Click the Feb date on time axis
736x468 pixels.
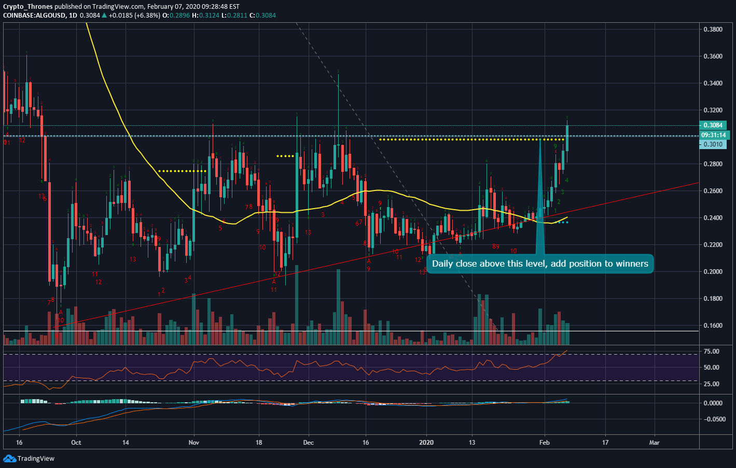(544, 443)
